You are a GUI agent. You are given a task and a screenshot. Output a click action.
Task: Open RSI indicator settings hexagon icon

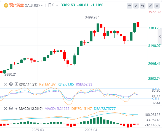11,84
